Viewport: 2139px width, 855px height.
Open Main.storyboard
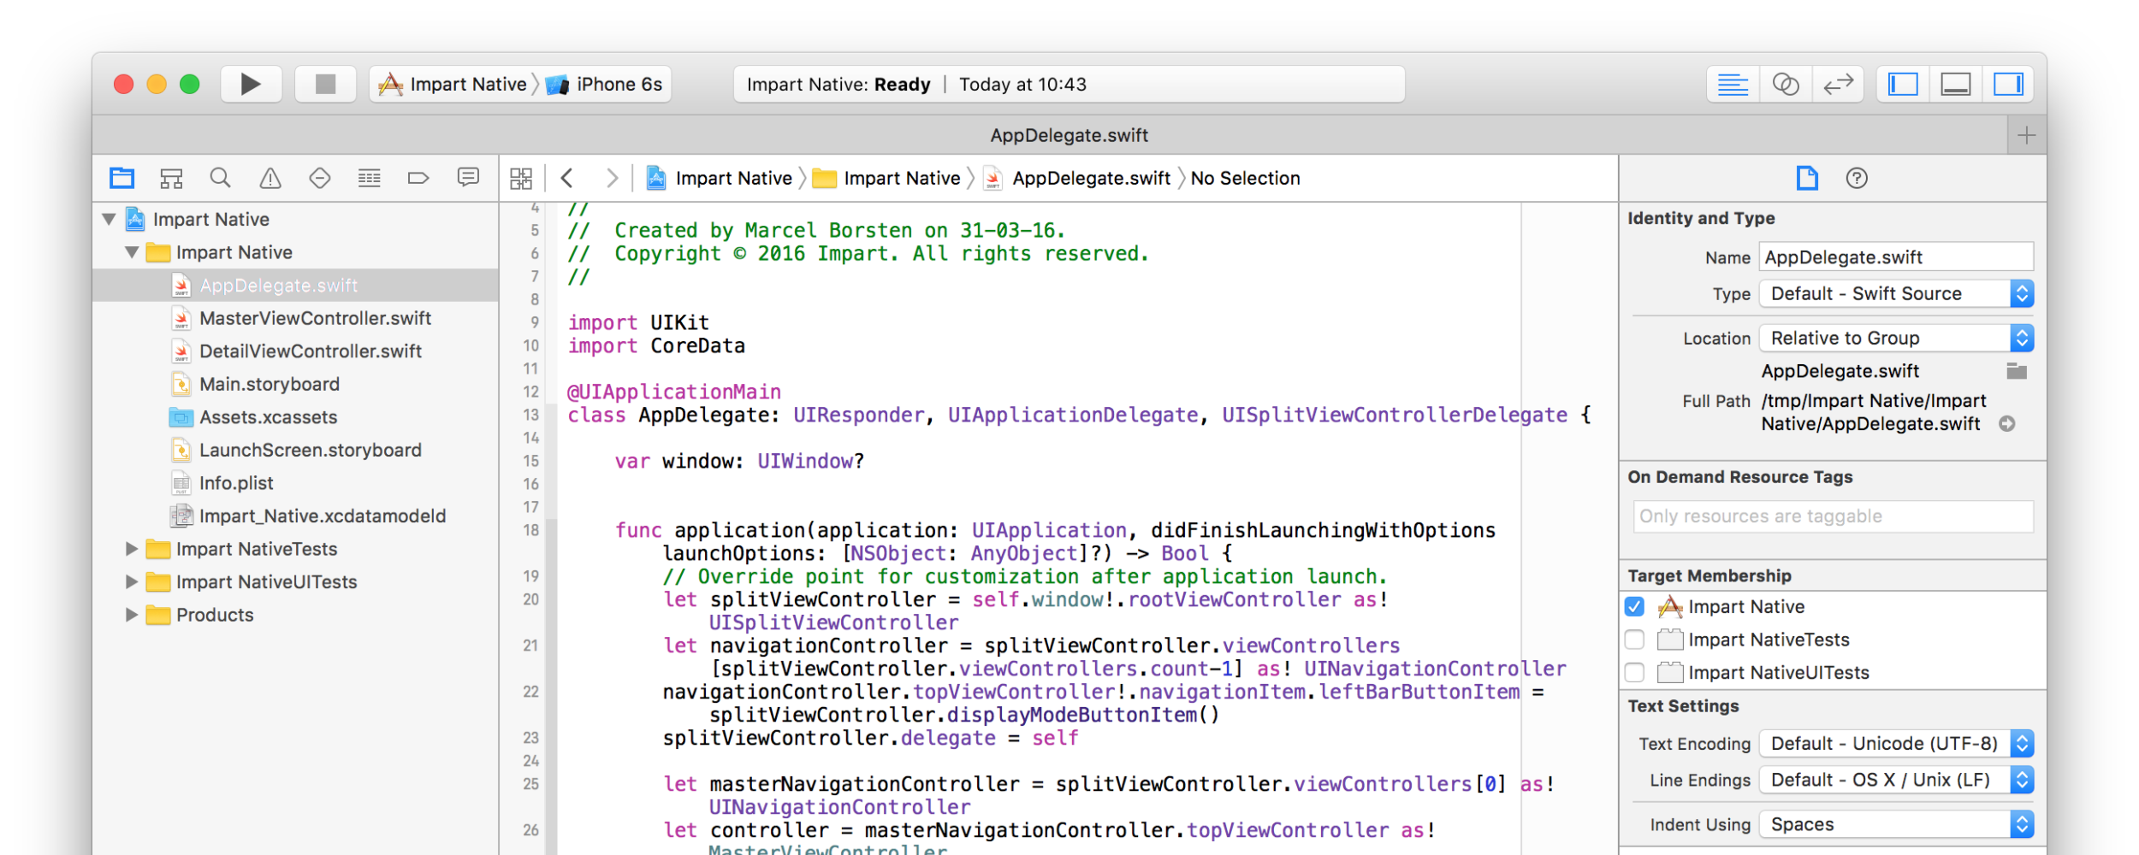coord(295,384)
